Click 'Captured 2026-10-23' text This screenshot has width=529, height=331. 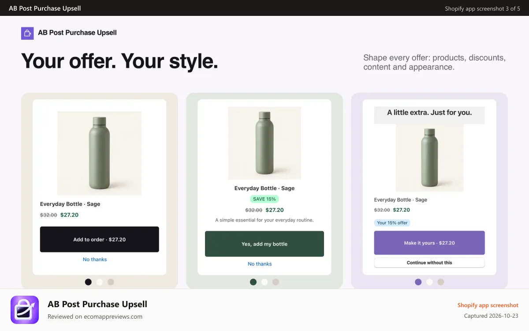491,316
